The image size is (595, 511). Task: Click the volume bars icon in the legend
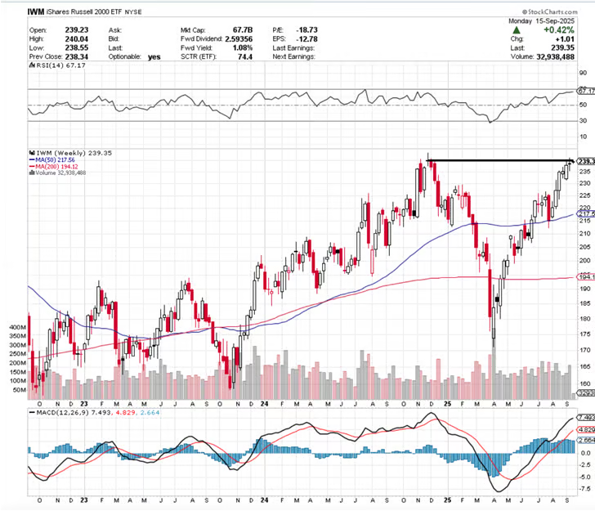[32, 173]
